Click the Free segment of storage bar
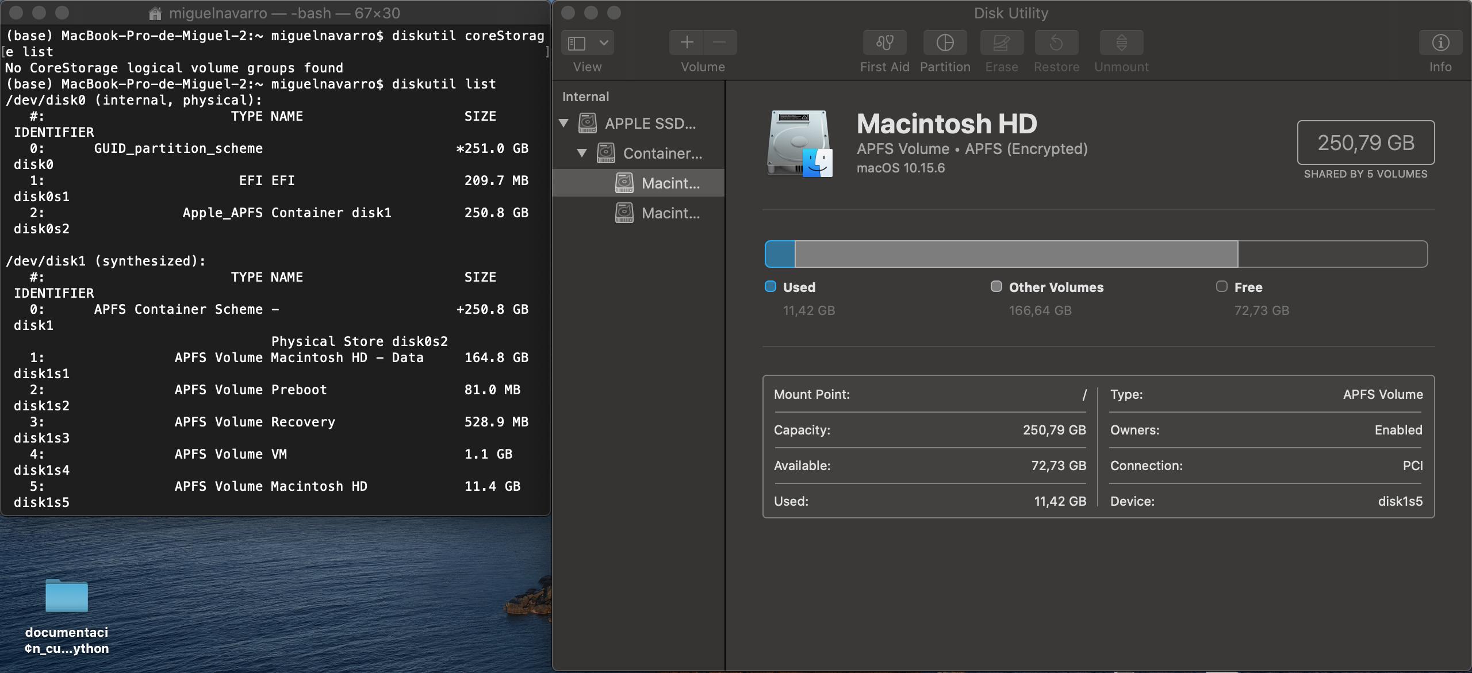 pos(1332,254)
